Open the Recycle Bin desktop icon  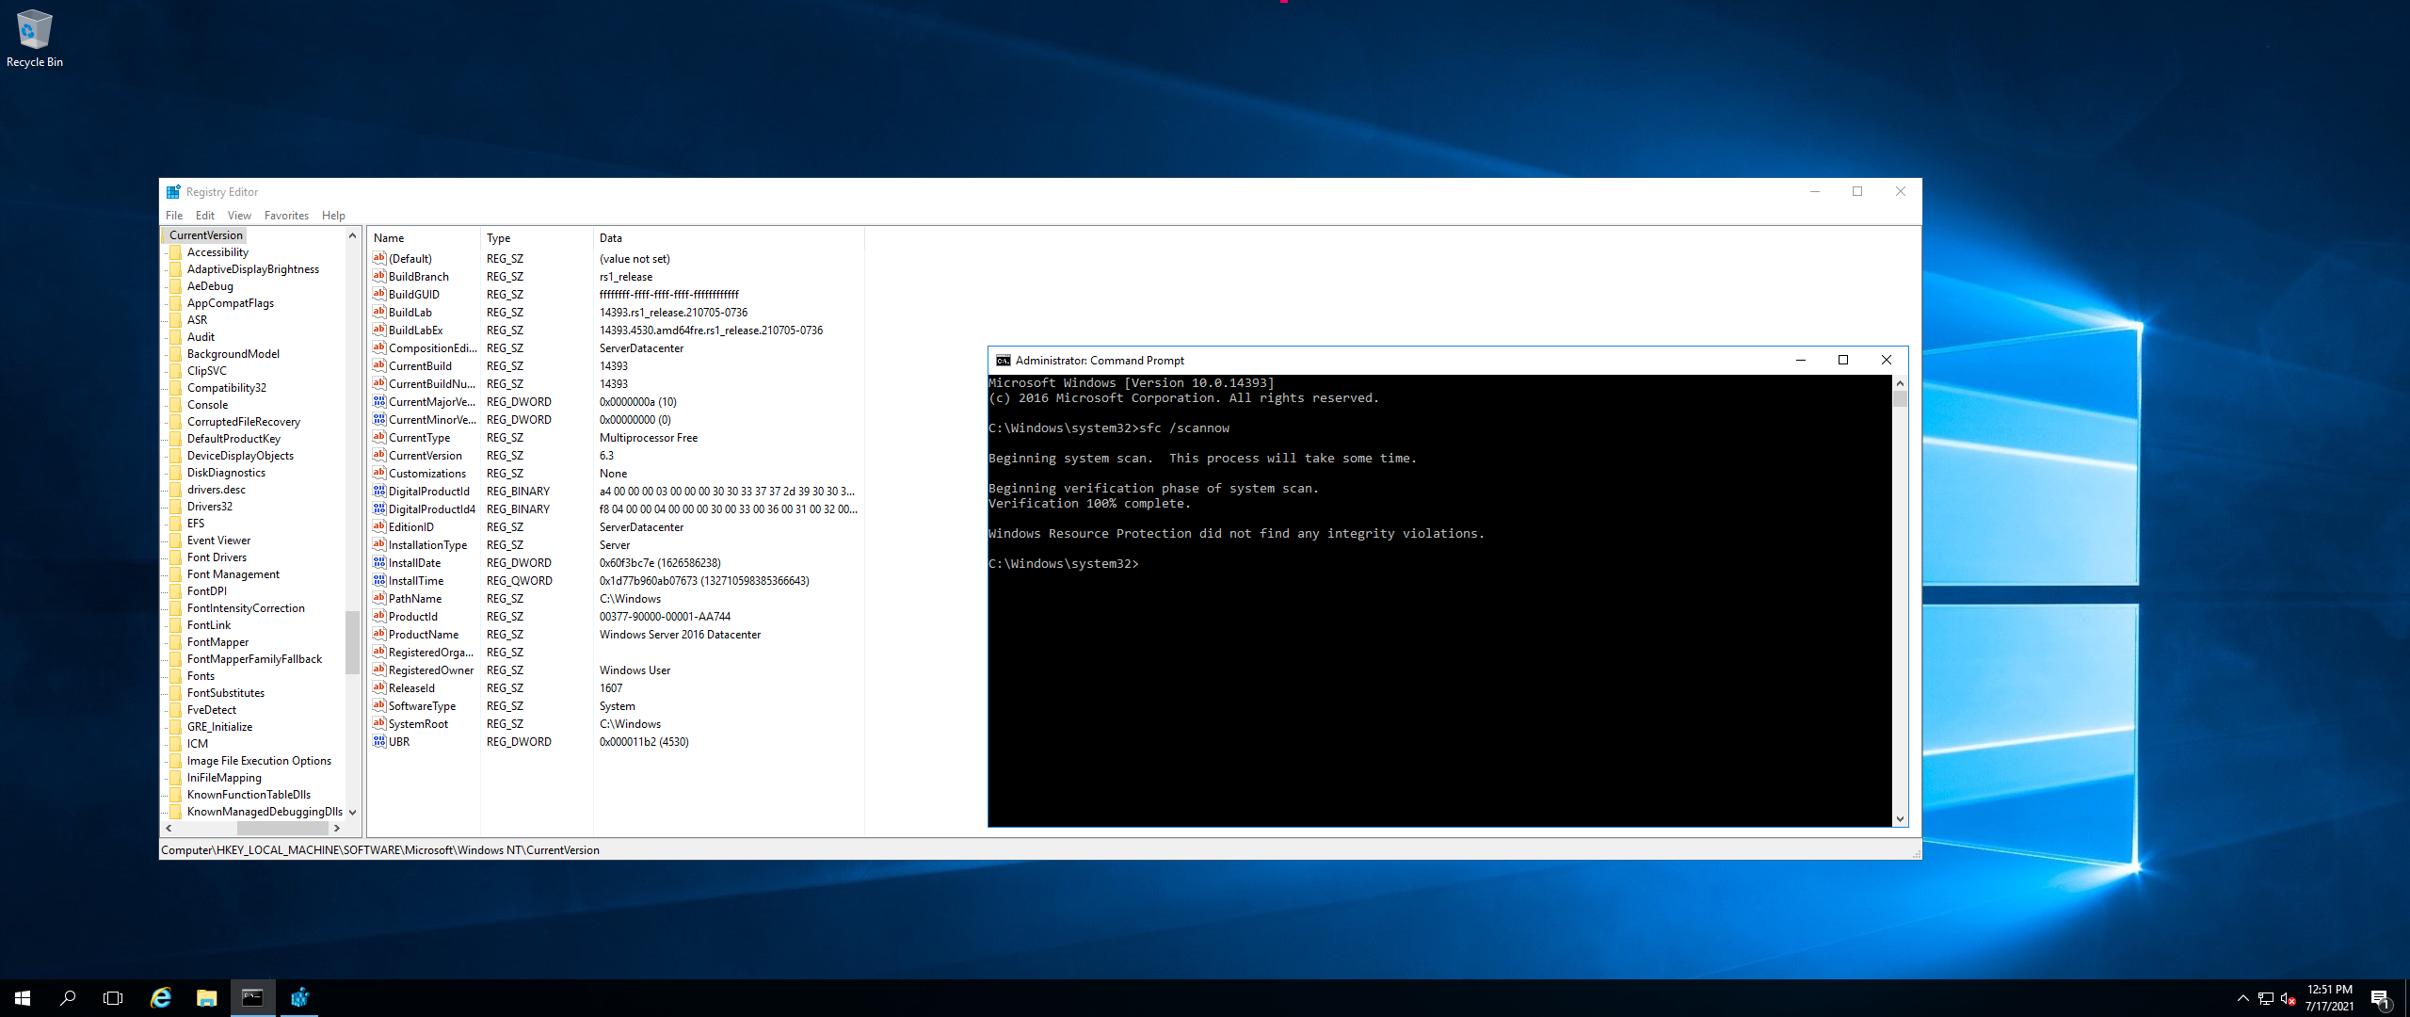pos(34,38)
